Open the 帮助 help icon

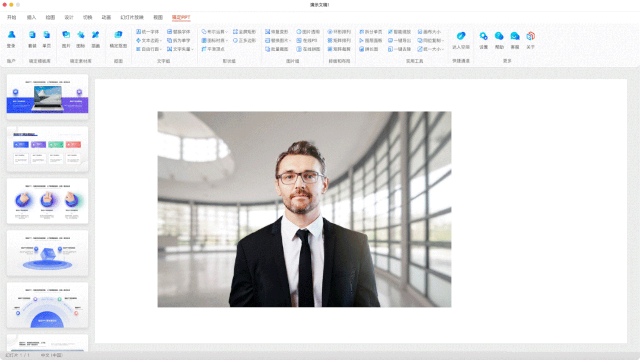coord(499,36)
